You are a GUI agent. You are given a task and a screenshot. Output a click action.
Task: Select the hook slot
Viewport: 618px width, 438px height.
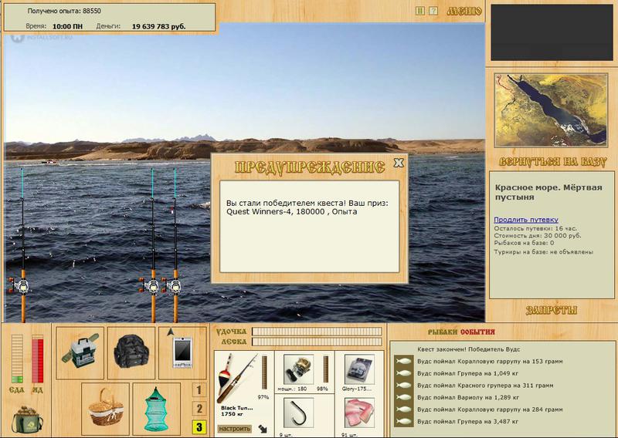[298, 413]
